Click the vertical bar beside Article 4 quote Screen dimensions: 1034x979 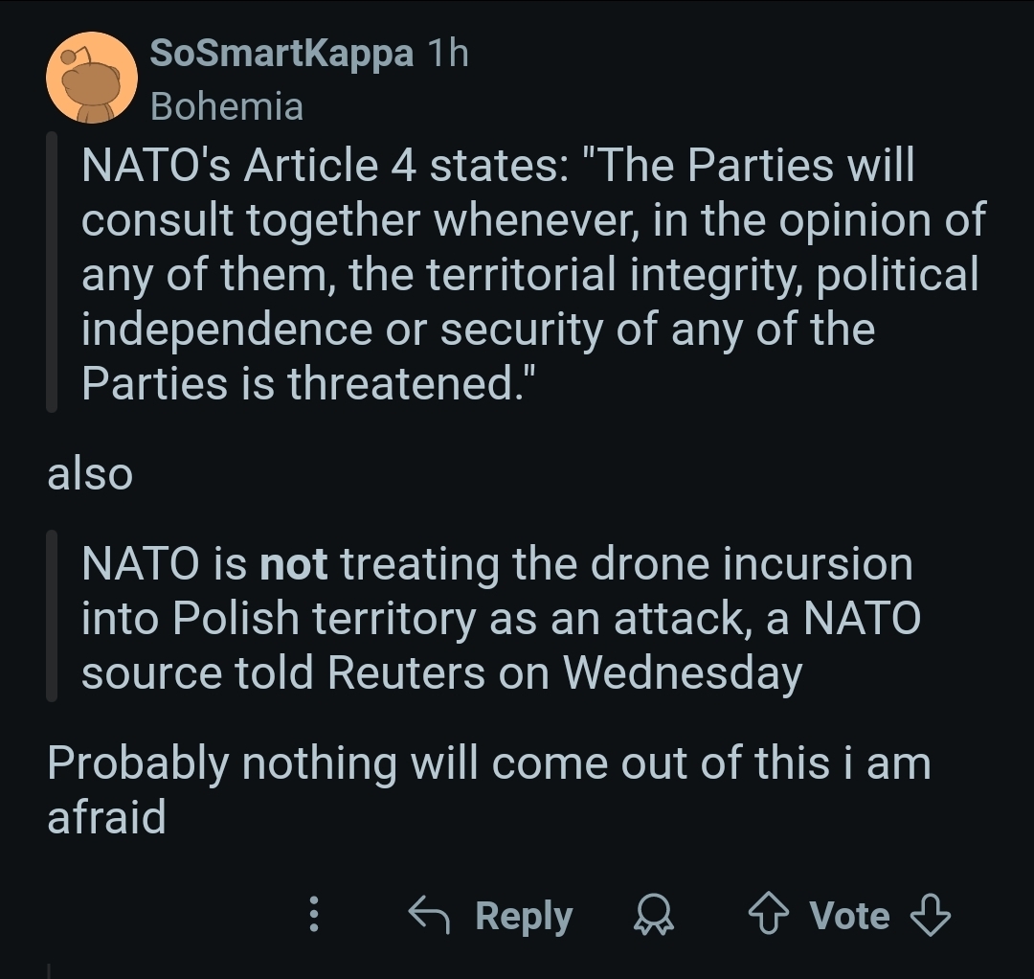(52, 274)
